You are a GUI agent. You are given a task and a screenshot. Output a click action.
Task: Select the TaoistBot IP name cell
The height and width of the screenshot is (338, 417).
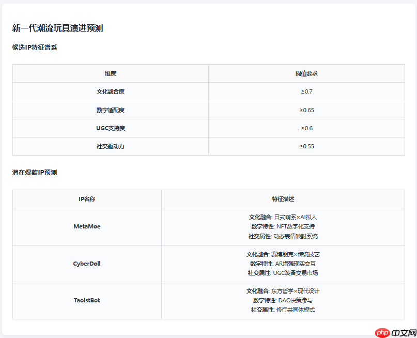tap(87, 300)
